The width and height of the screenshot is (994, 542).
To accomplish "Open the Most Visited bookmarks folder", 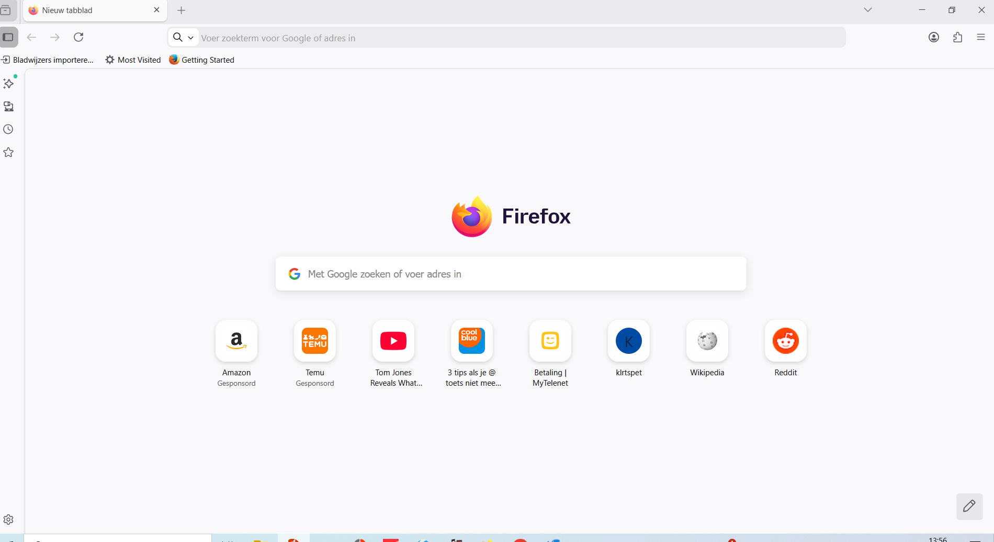I will [x=133, y=60].
